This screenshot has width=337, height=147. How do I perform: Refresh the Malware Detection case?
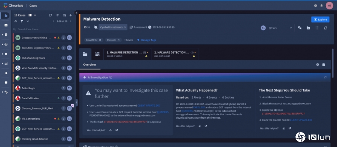(326, 28)
